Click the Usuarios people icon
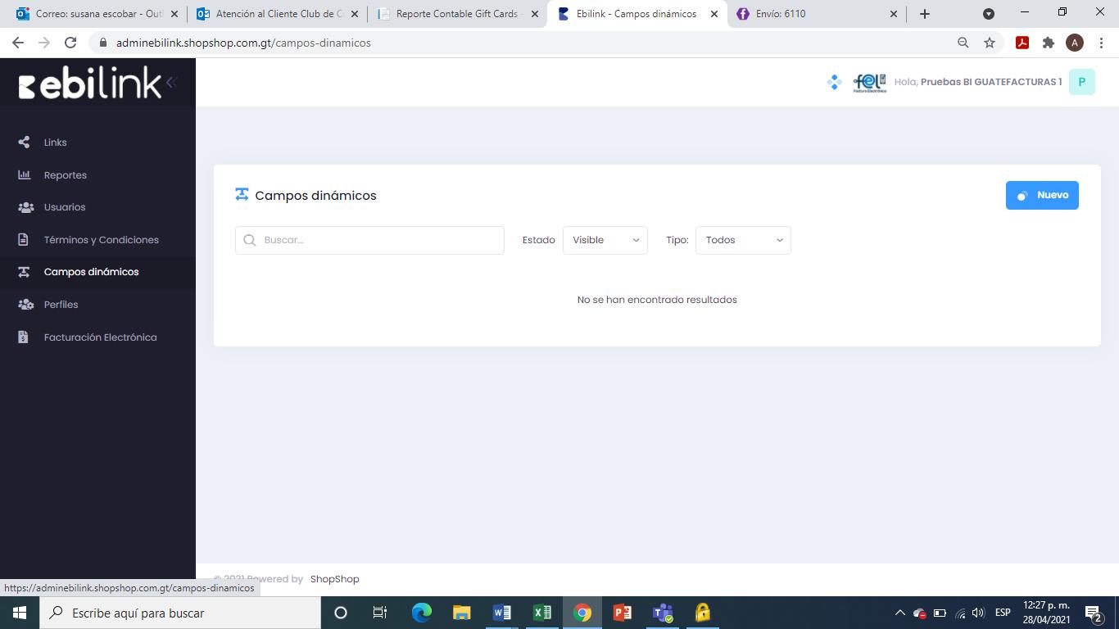Screen dimensions: 1119x629 [x=25, y=207]
